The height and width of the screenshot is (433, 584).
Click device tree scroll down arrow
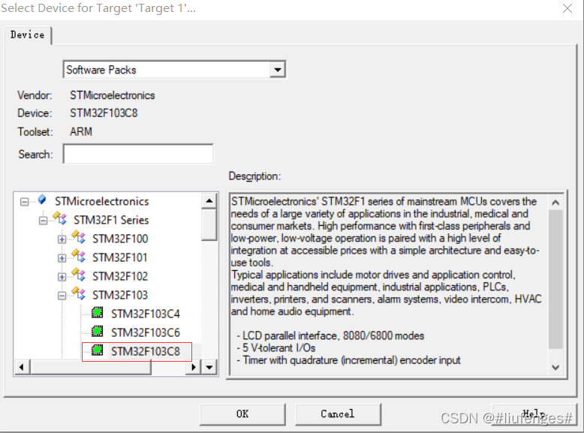click(209, 367)
